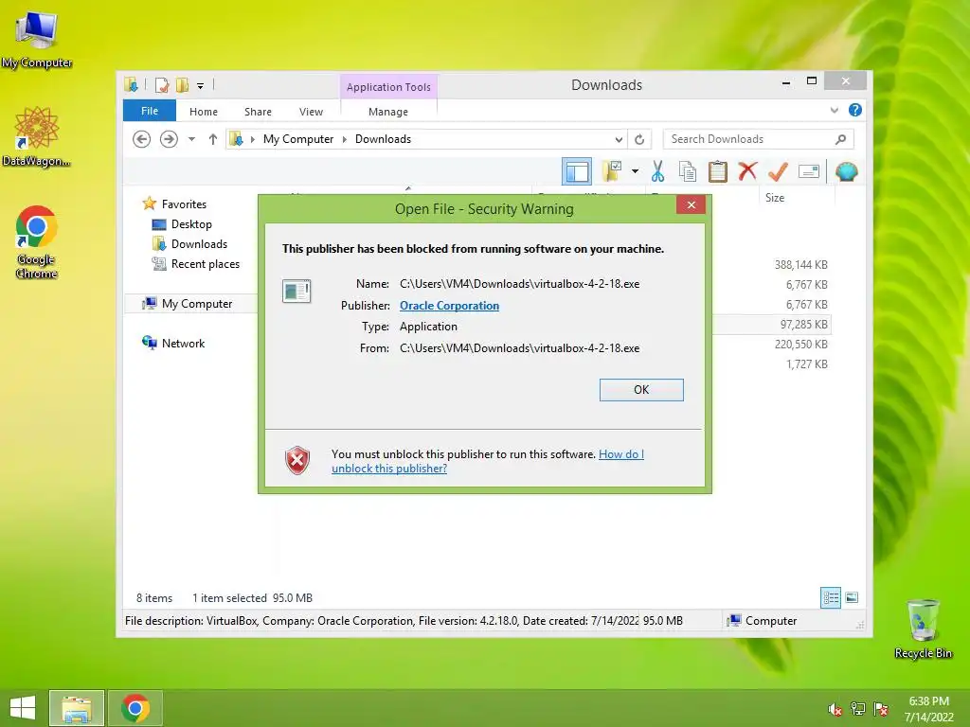Open Customize Quick Access Toolbar dropdown

[x=201, y=85]
